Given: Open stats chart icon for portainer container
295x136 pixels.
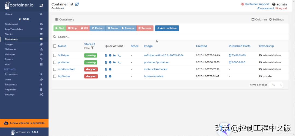Looking at the screenshot, I should pos(114,63).
